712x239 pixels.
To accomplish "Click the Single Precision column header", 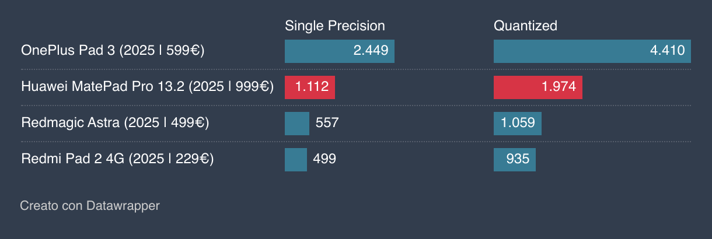I will [x=335, y=26].
